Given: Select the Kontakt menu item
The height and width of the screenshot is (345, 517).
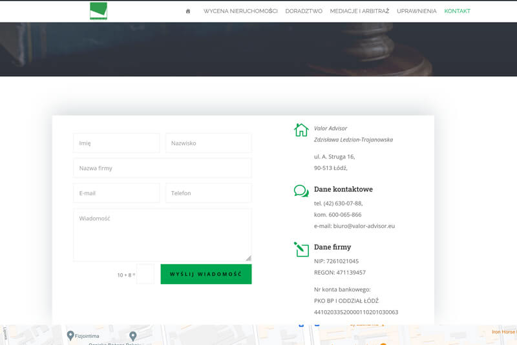Looking at the screenshot, I should (x=457, y=11).
